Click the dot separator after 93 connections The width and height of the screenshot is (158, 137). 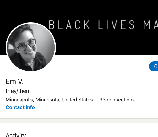point(138,100)
